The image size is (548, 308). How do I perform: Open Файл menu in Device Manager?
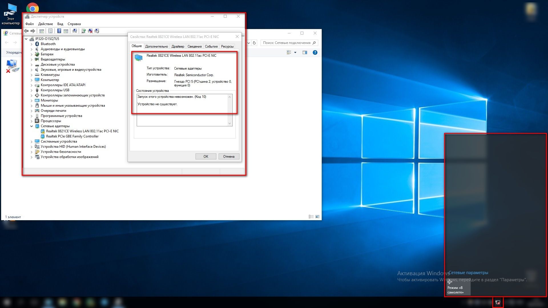29,23
